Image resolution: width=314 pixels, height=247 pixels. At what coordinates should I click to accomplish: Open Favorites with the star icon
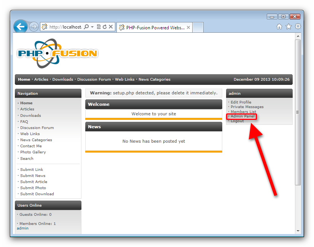pos(288,27)
